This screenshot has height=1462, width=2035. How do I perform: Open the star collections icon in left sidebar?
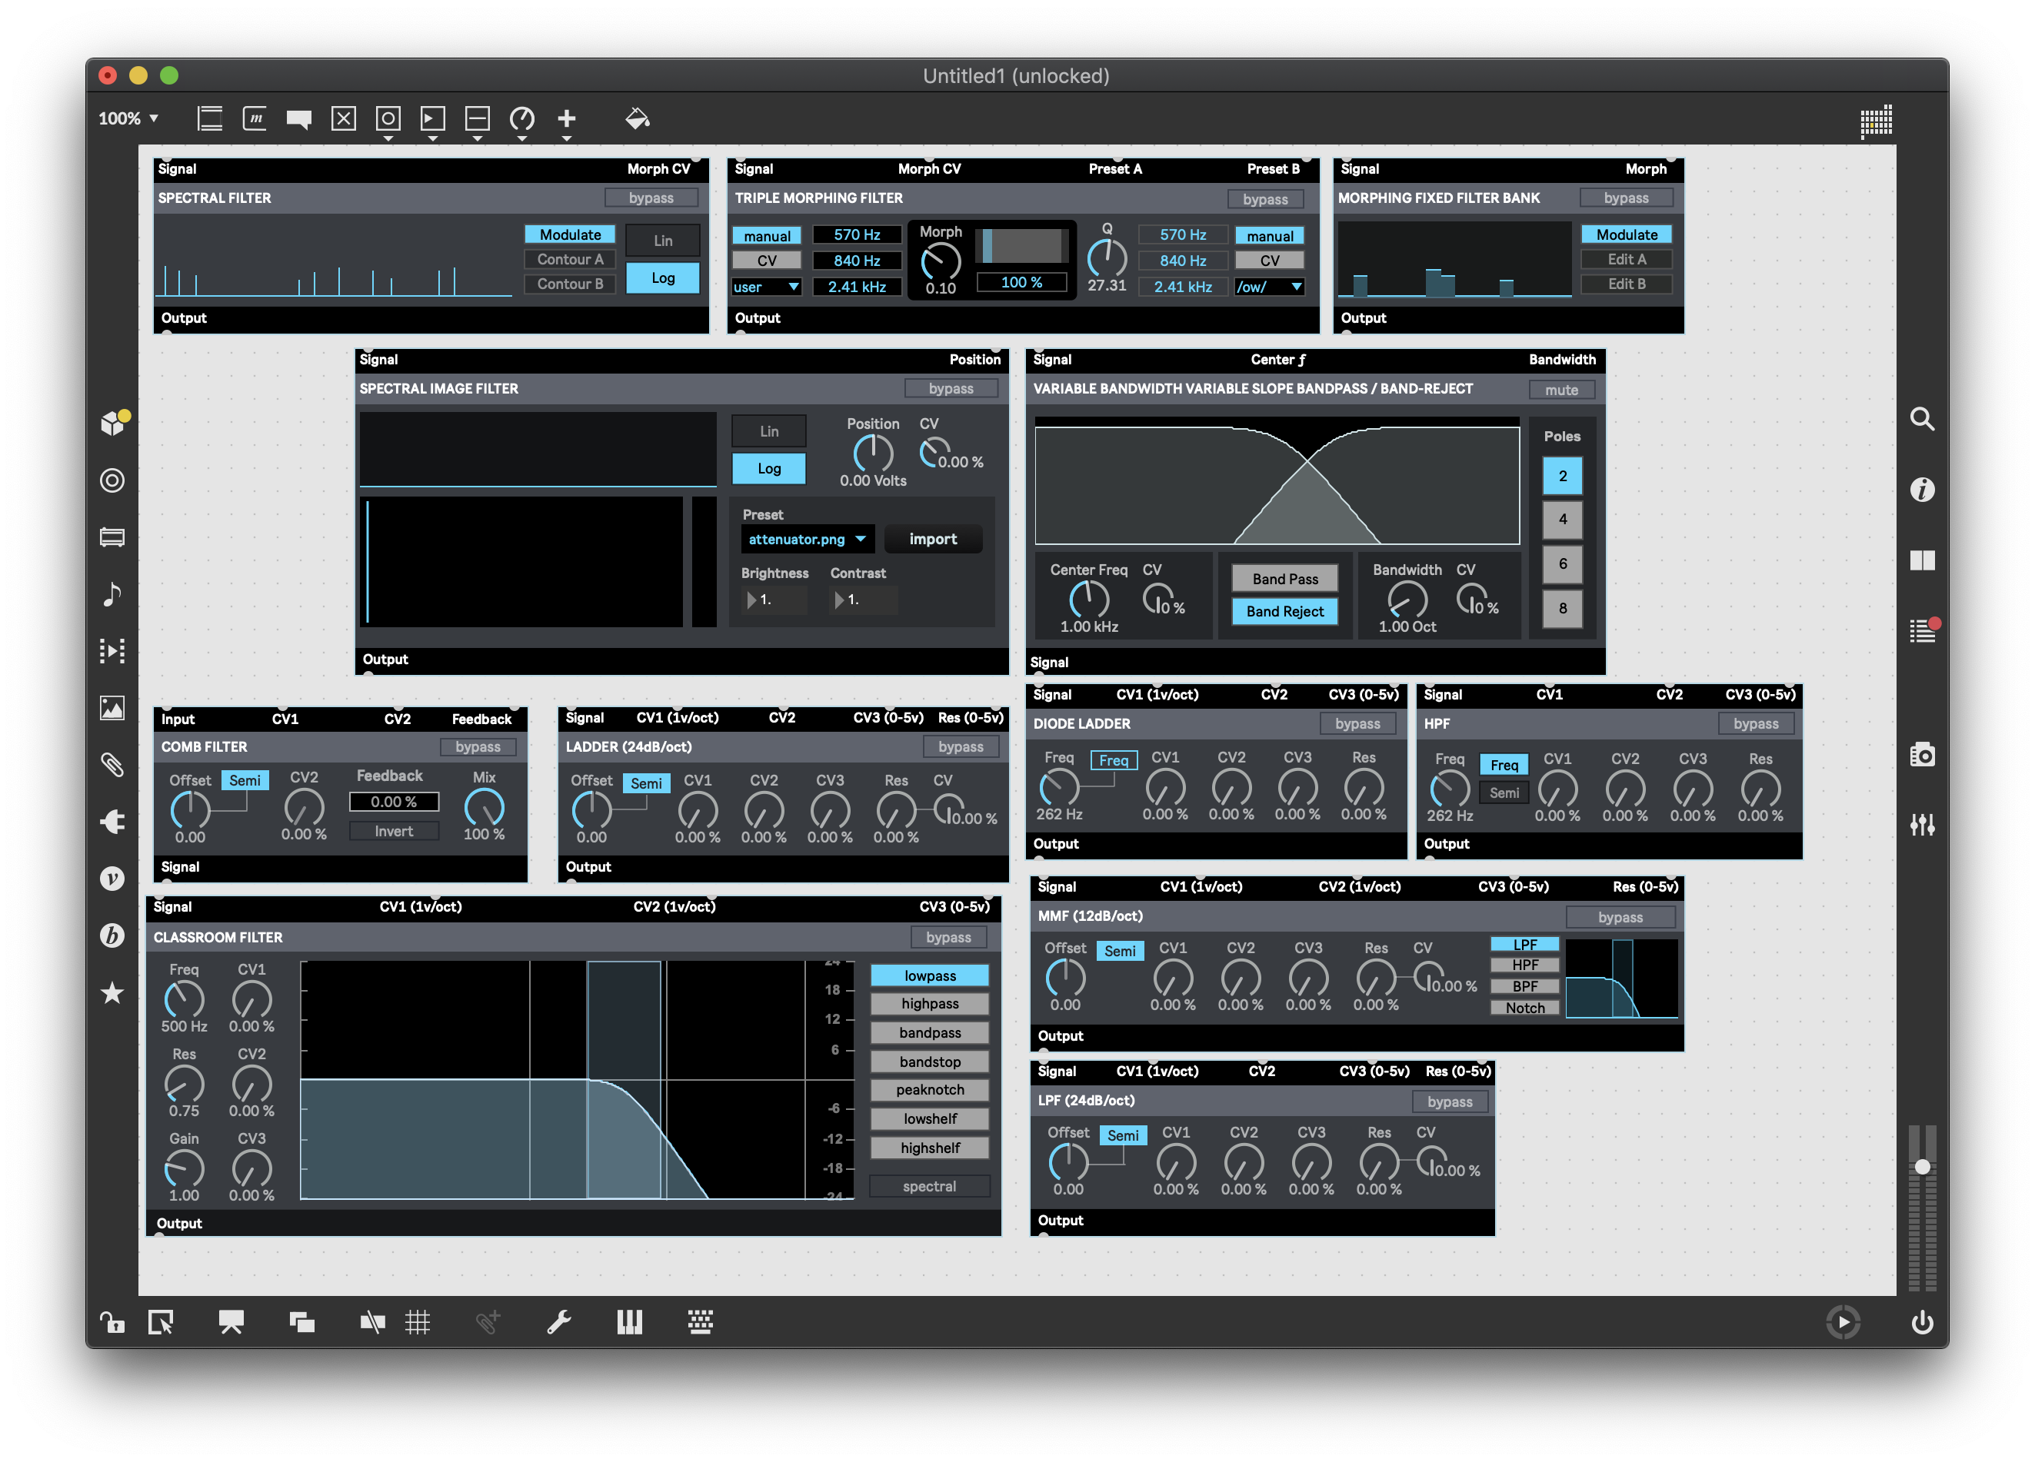[112, 993]
